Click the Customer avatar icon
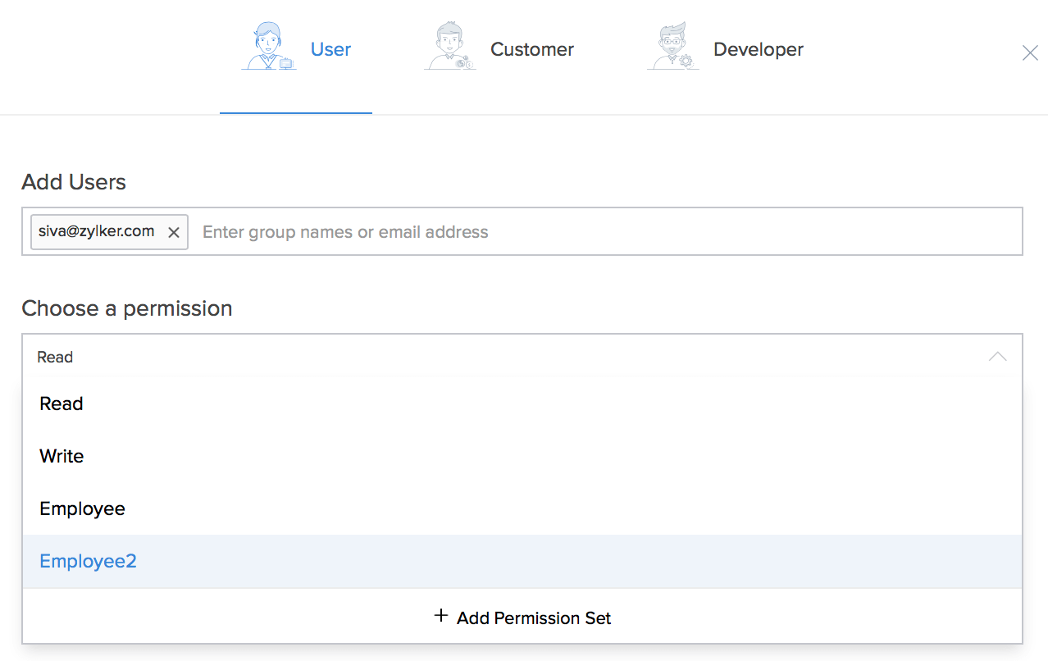Image resolution: width=1048 pixels, height=661 pixels. coord(449,48)
